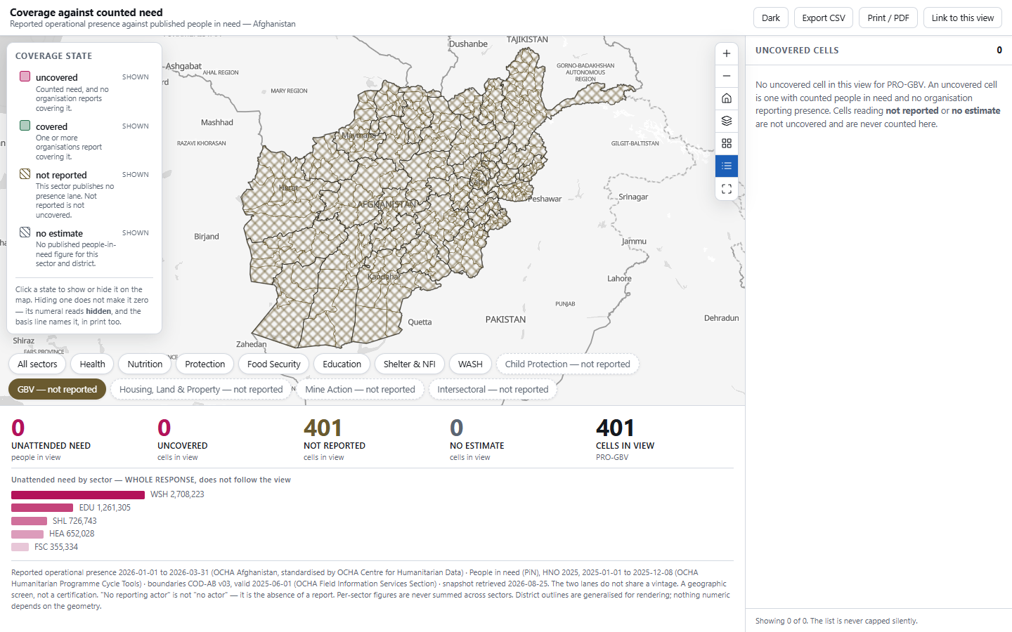Screen dimensions: 1012x632
Task: Click Link to this view button
Action: (963, 18)
